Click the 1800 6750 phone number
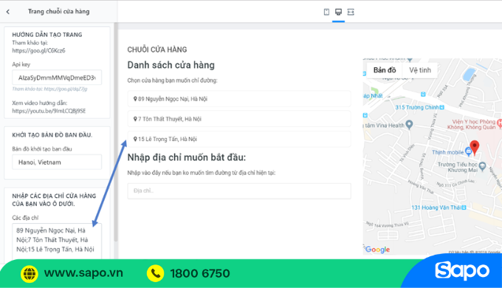The width and height of the screenshot is (502, 288). [x=200, y=273]
